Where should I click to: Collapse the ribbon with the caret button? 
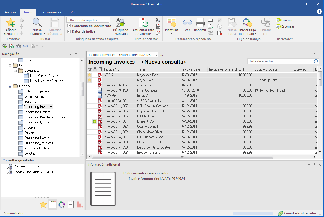pyautogui.click(x=314, y=12)
